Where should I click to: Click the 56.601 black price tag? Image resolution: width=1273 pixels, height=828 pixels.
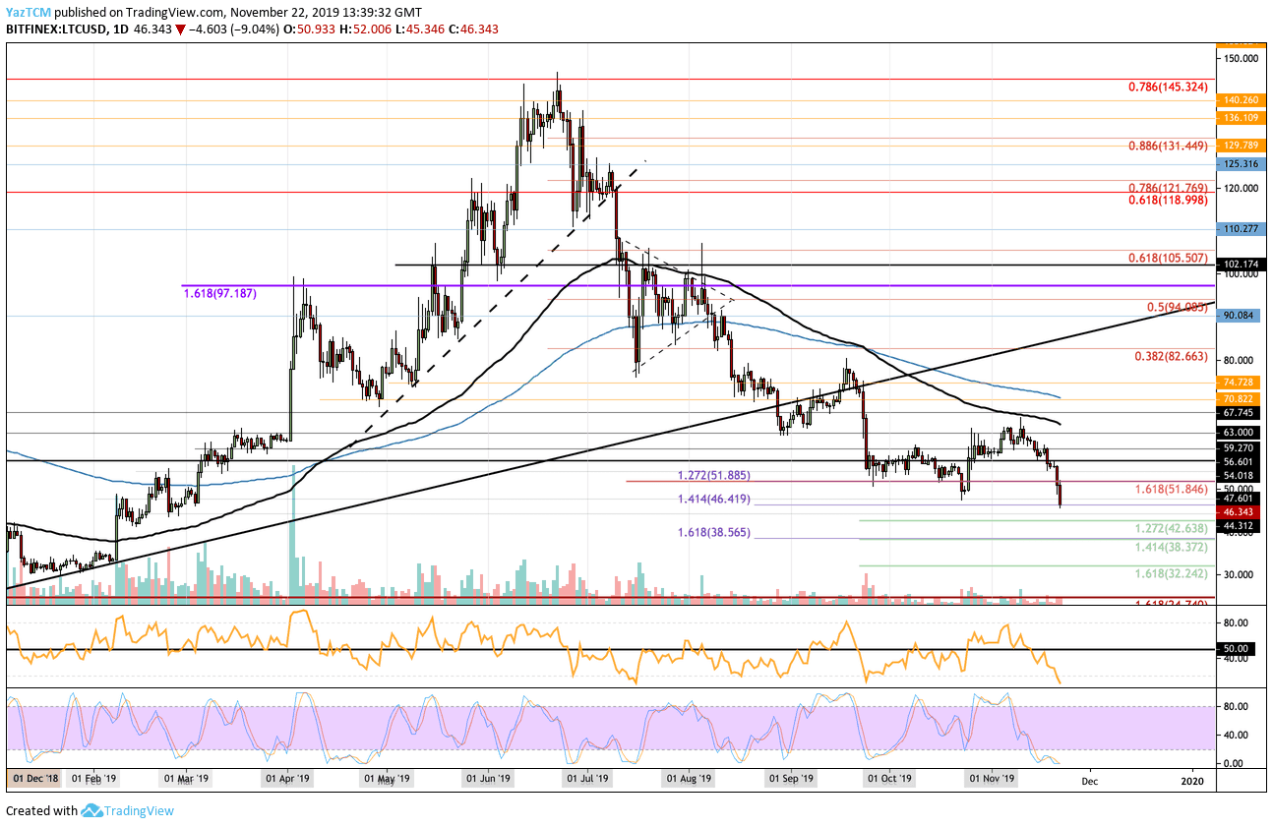1238,460
